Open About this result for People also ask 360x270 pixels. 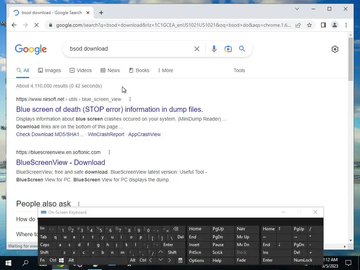click(79, 204)
